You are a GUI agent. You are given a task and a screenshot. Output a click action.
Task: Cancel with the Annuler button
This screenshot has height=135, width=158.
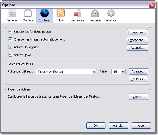(x=118, y=126)
